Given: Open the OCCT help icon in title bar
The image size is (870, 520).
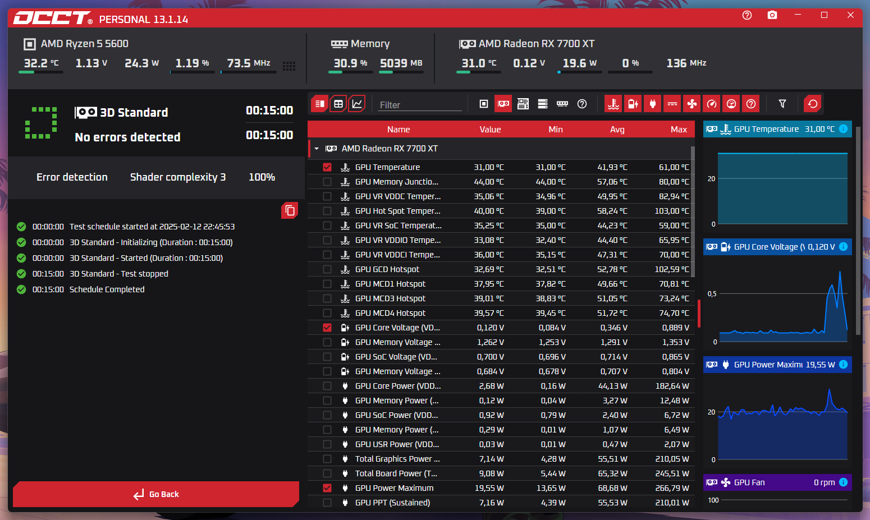Looking at the screenshot, I should point(747,15).
